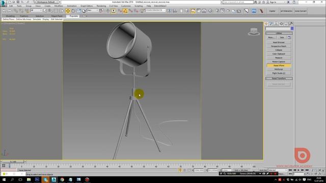Click the Measure utility button

coord(279,57)
